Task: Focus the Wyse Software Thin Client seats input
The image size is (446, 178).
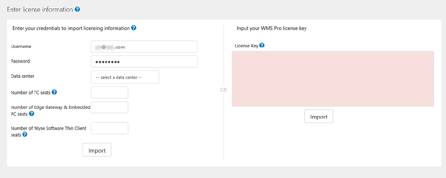Action: click(x=109, y=129)
